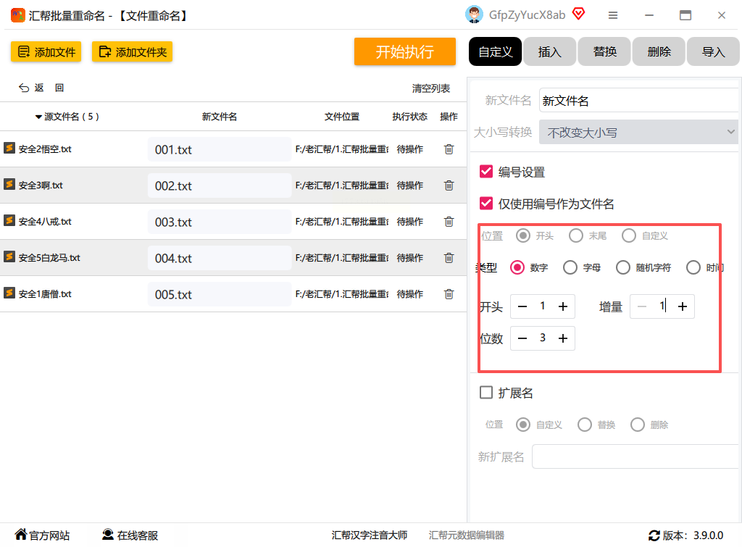Open the 插入 tab
The width and height of the screenshot is (742, 547).
549,51
